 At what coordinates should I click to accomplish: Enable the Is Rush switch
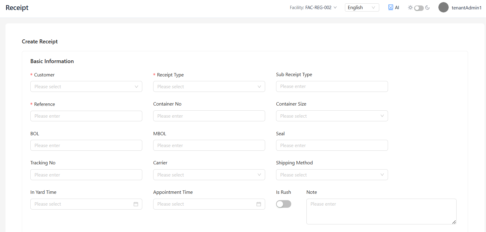(x=284, y=204)
